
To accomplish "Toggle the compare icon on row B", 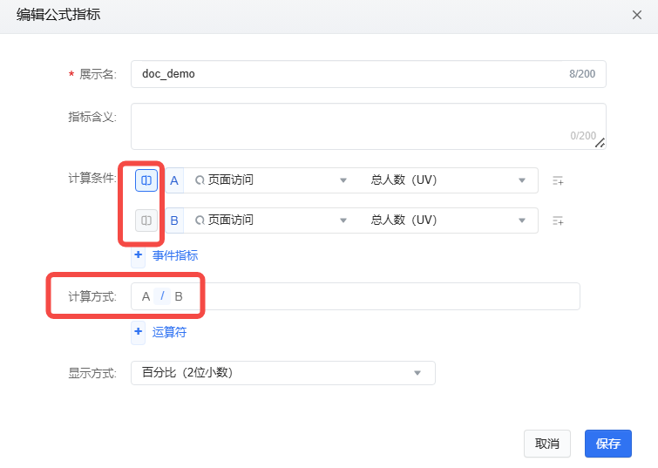I will [146, 220].
